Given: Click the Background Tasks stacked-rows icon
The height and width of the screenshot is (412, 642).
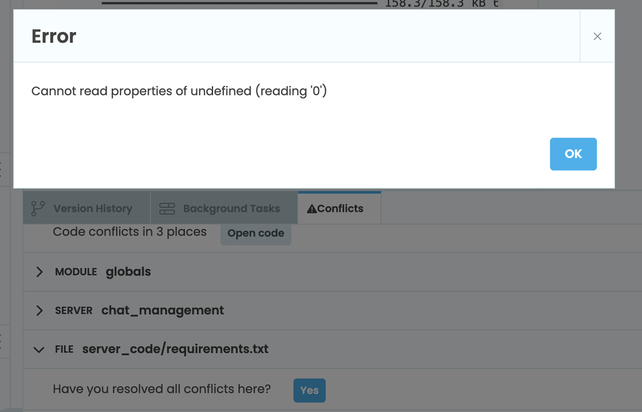Looking at the screenshot, I should 167,208.
